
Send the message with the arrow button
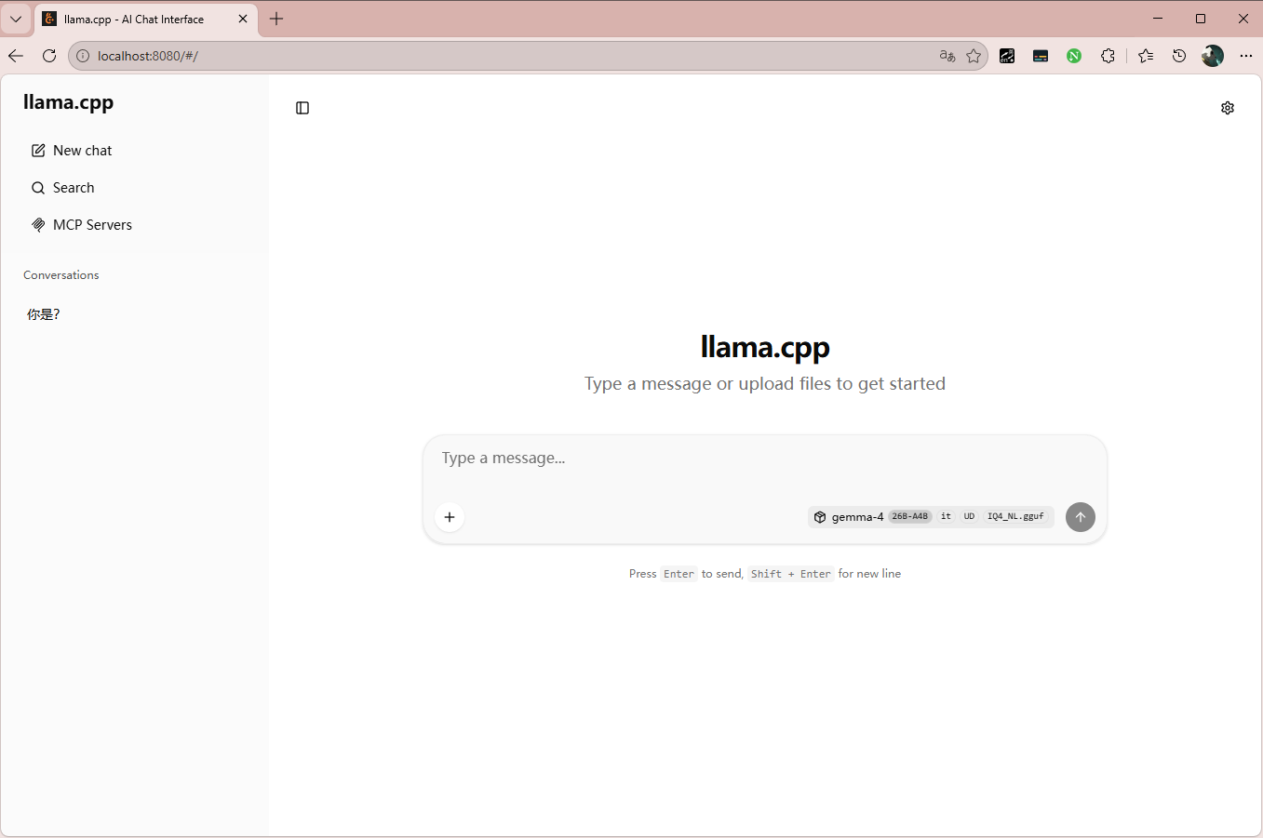tap(1080, 517)
